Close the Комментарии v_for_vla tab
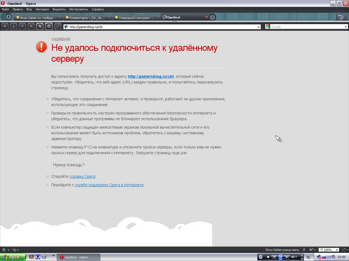Viewport: 349px width, 261px height. 109,18
